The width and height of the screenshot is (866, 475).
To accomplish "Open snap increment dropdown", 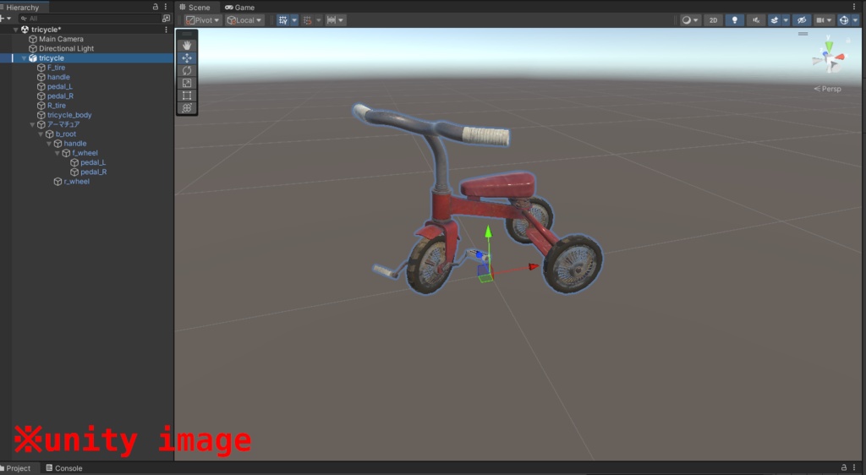I will 335,19.
